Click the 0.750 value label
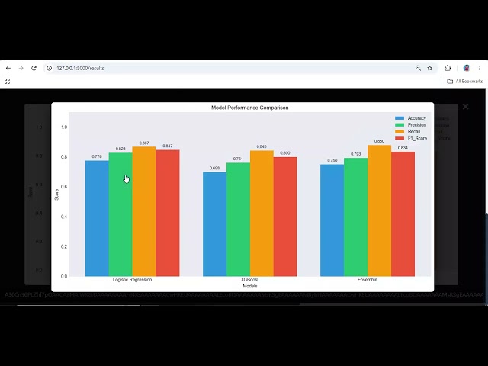 click(x=332, y=160)
